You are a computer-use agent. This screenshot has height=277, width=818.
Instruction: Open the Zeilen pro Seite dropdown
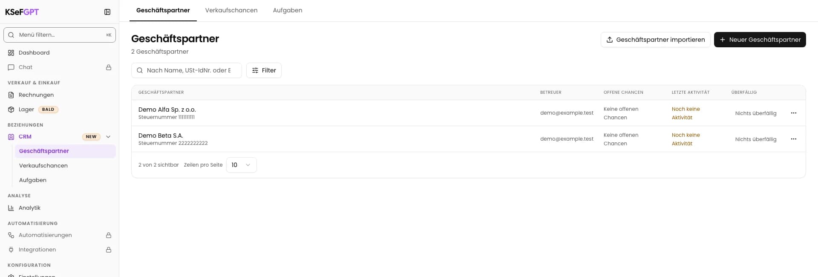[242, 165]
